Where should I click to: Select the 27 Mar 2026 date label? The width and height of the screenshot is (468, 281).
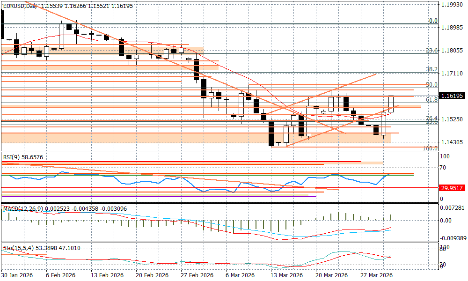coord(376,275)
